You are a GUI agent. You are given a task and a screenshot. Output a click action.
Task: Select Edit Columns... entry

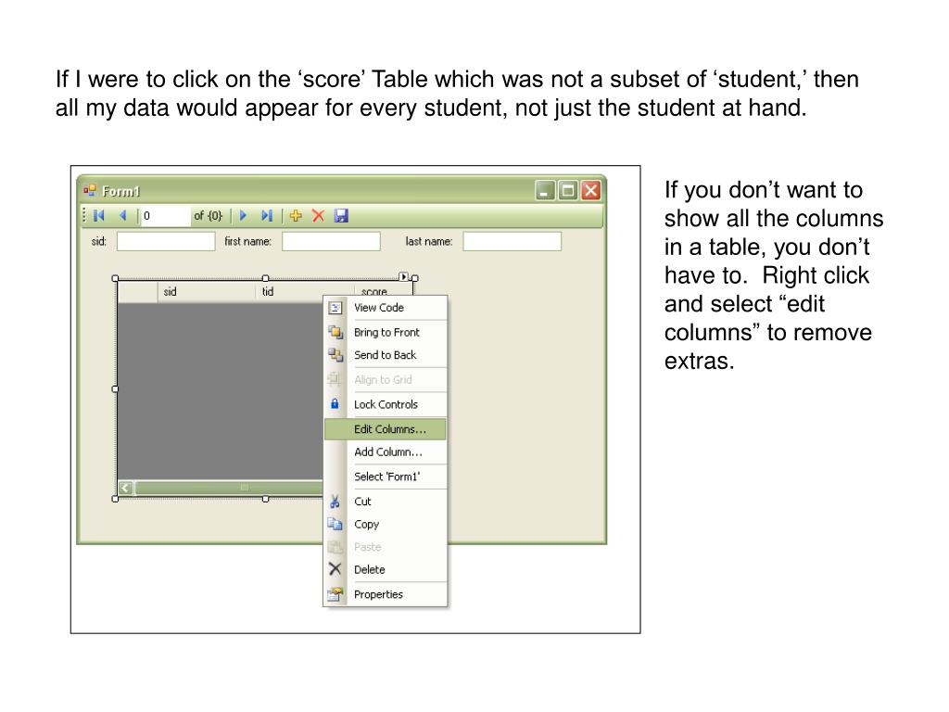386,428
